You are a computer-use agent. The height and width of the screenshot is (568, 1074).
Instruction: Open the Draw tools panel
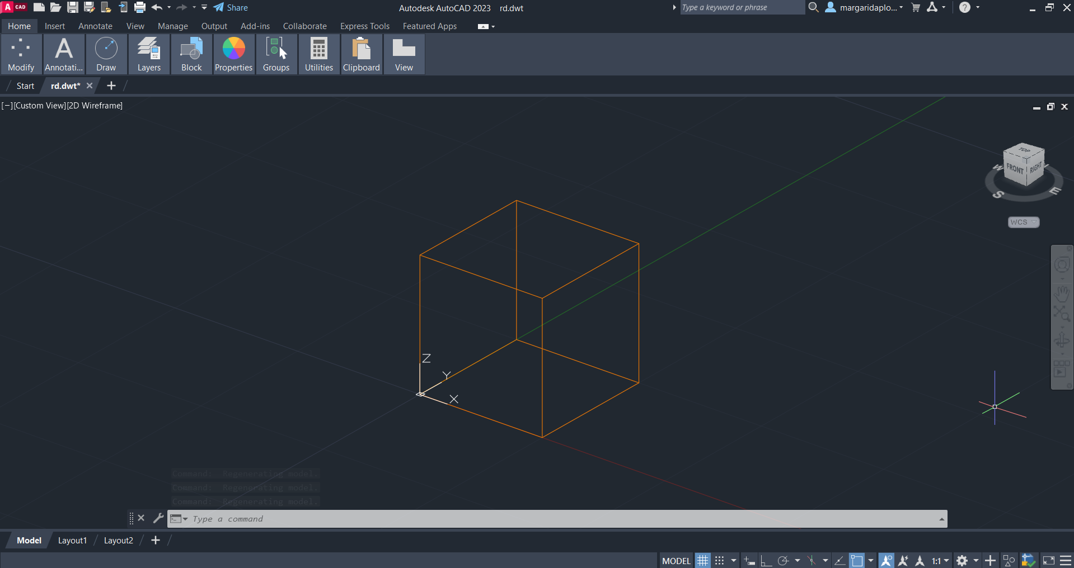(x=106, y=54)
